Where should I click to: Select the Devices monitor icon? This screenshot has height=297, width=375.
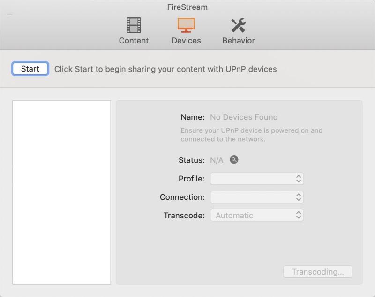tap(186, 25)
